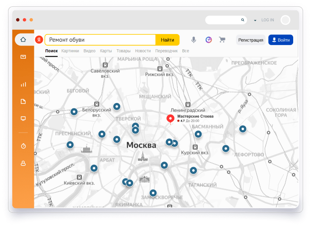Screen dimensions: 311x228
Task: Open the user profile icon in the sidebar
Action: [x=23, y=163]
